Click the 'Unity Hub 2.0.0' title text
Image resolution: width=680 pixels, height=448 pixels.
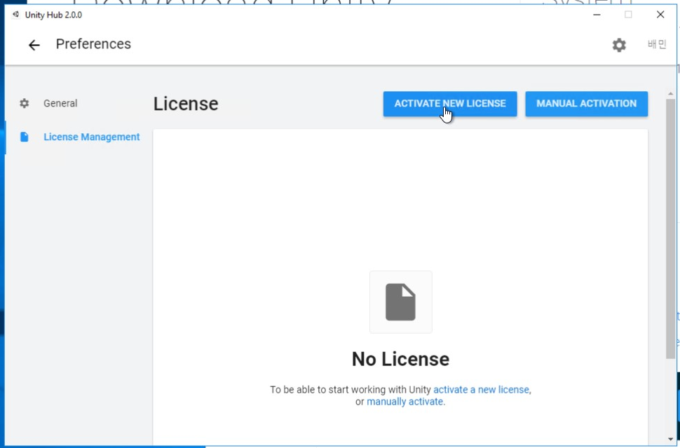(x=53, y=15)
